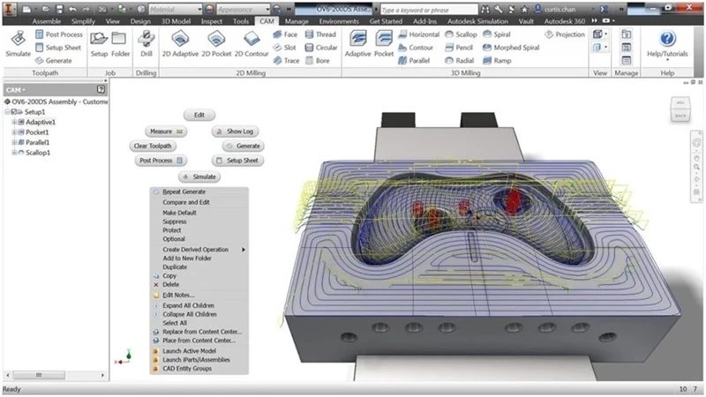Click Setup Sheet marking menu button

(x=237, y=161)
